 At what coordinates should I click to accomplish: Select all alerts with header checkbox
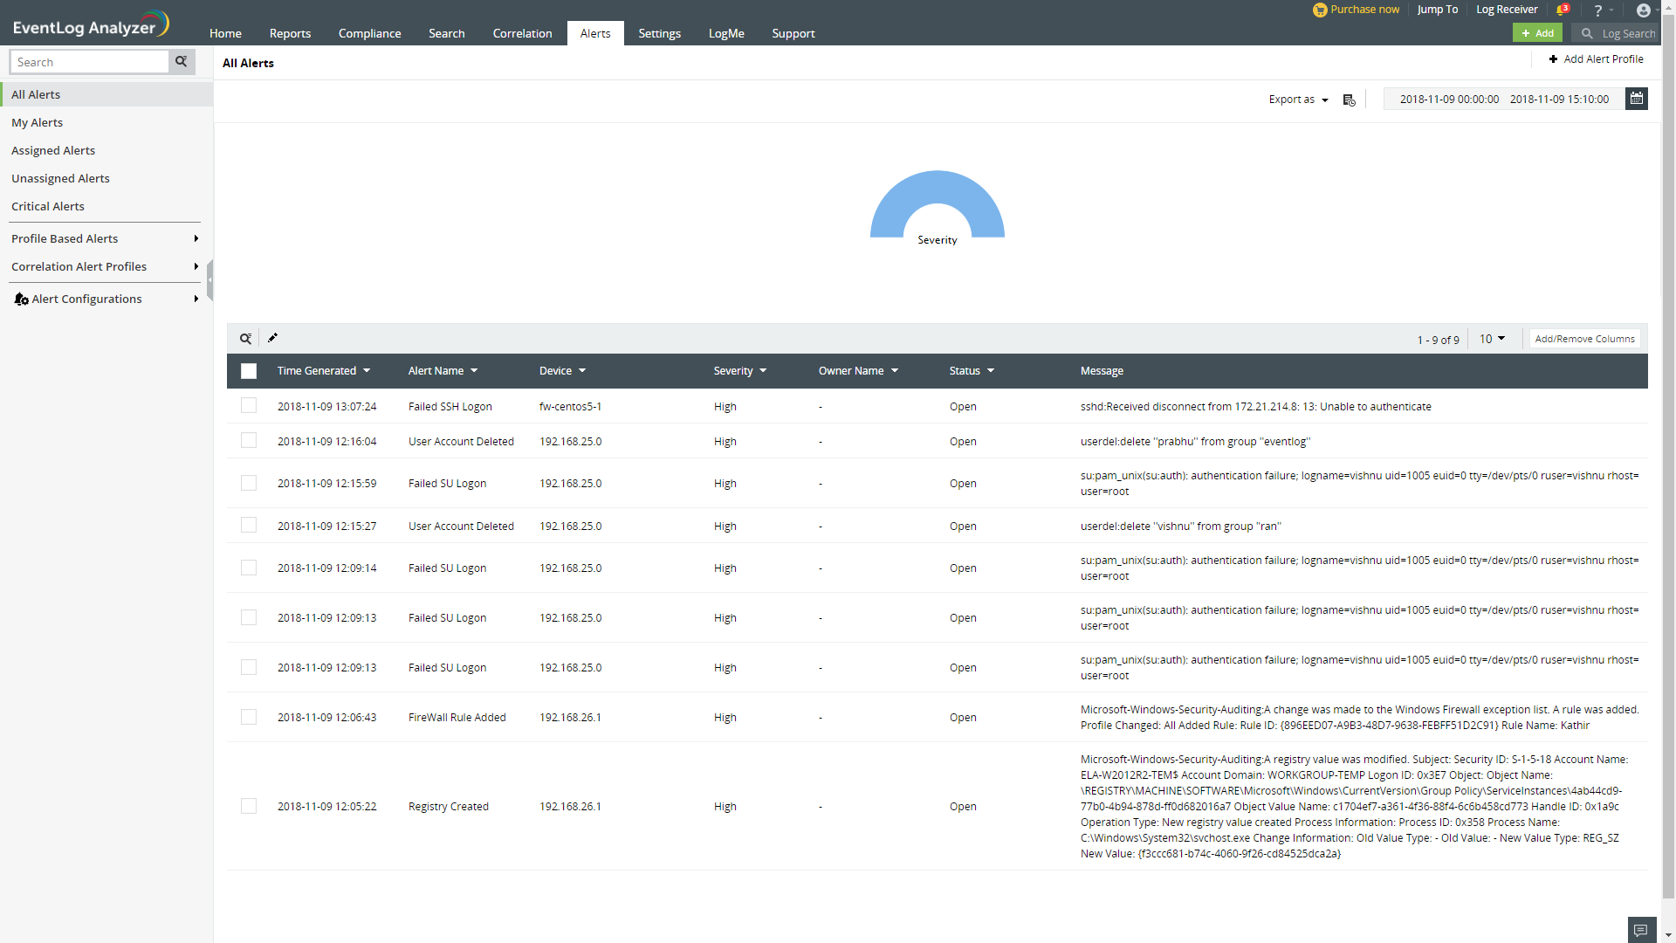pyautogui.click(x=249, y=371)
